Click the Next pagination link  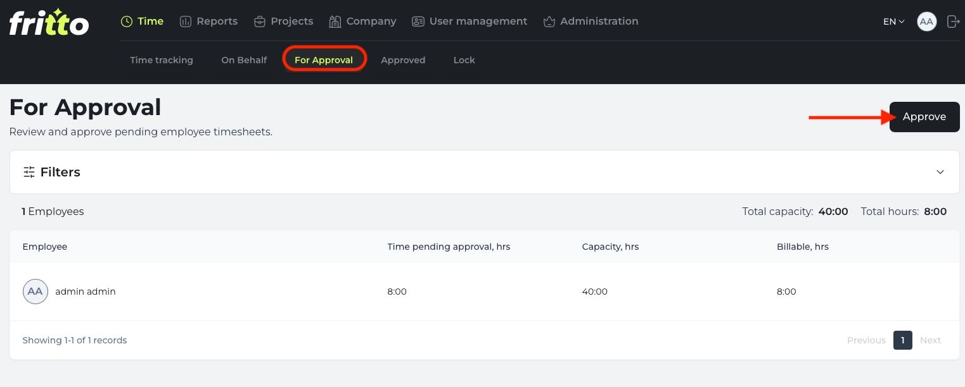930,340
